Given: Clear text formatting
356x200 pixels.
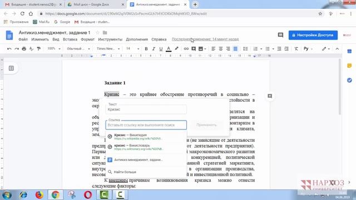Looking at the screenshot, I should [x=296, y=49].
